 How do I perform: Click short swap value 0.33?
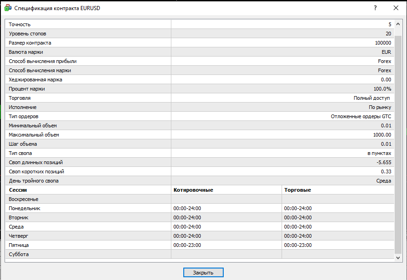click(386, 171)
